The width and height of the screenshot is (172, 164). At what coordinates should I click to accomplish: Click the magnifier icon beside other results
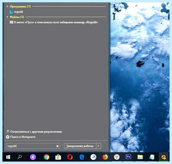pos(8,132)
